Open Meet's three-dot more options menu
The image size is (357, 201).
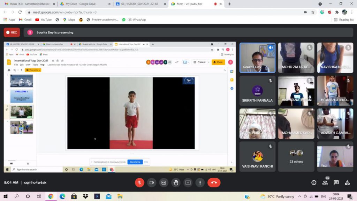click(x=200, y=183)
